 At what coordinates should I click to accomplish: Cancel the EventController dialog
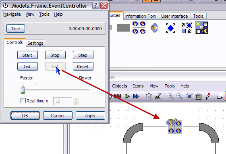[x=58, y=115]
